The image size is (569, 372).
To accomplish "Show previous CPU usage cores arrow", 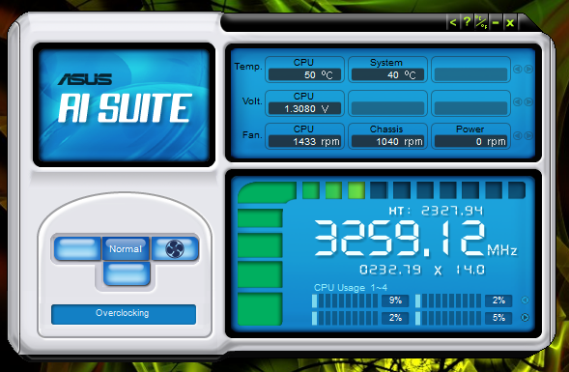I will pyautogui.click(x=525, y=300).
